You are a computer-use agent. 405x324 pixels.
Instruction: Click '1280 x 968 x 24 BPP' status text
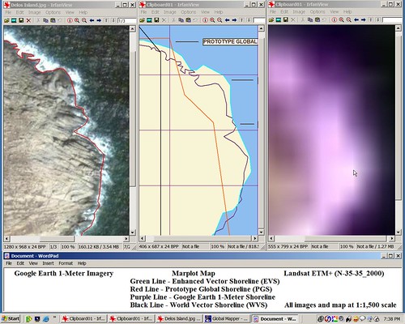[25, 247]
